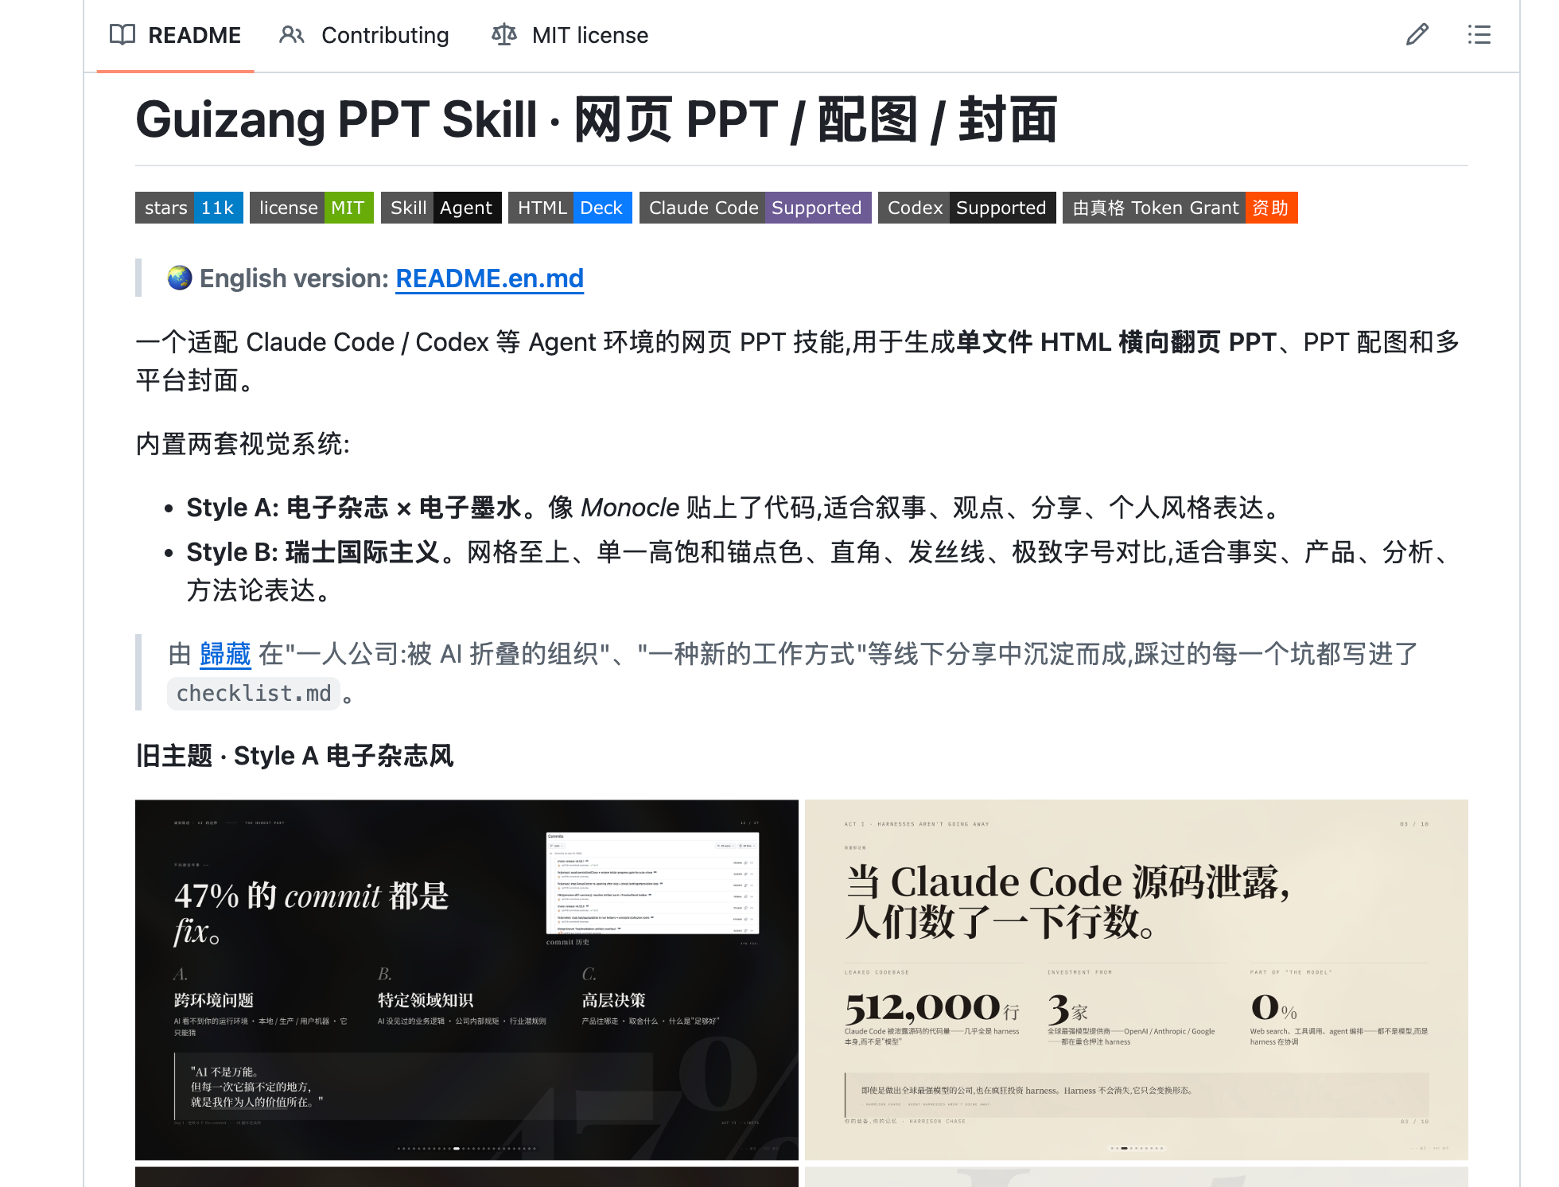Click the 'English version:' label text
The image size is (1559, 1187).
294,278
